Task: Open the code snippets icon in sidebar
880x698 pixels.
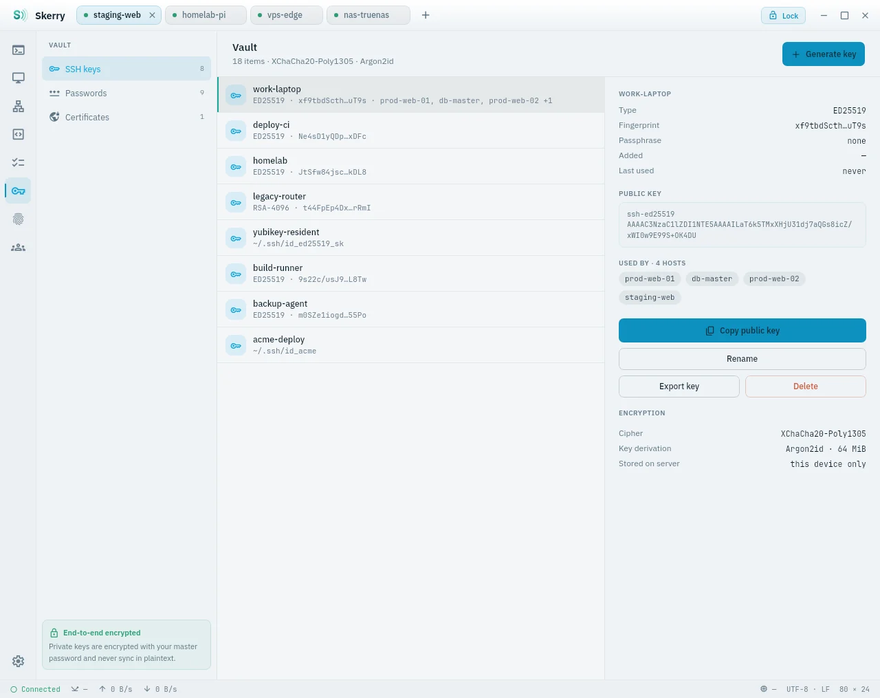Action: tap(19, 135)
